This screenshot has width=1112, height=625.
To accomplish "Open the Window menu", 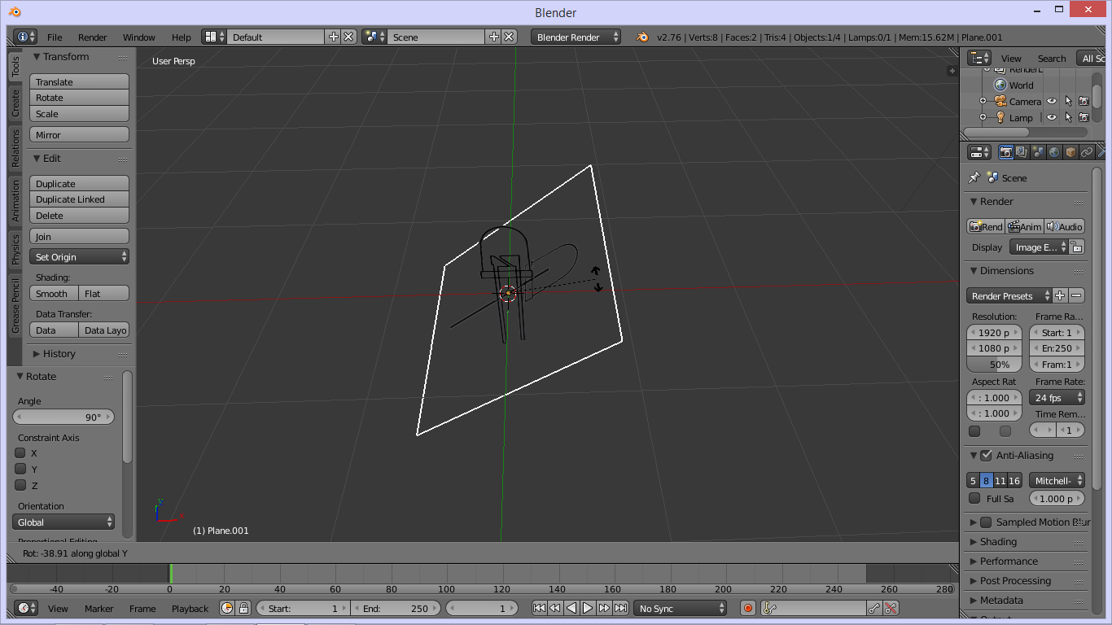I will (x=139, y=37).
